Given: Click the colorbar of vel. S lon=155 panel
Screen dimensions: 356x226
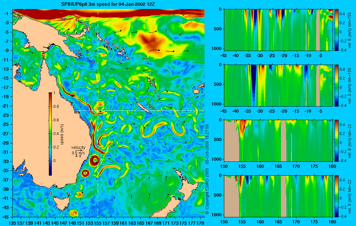Looking at the screenshot, I should click(x=337, y=85).
